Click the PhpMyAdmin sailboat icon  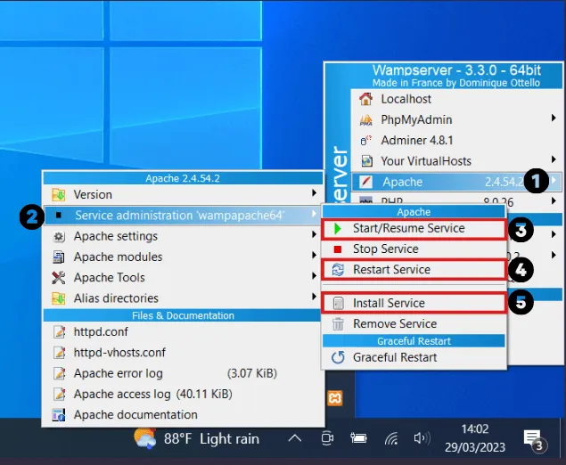point(365,119)
